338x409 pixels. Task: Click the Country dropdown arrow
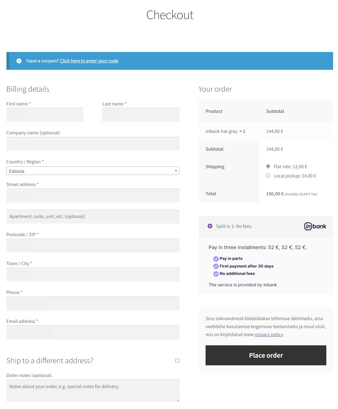(x=176, y=171)
